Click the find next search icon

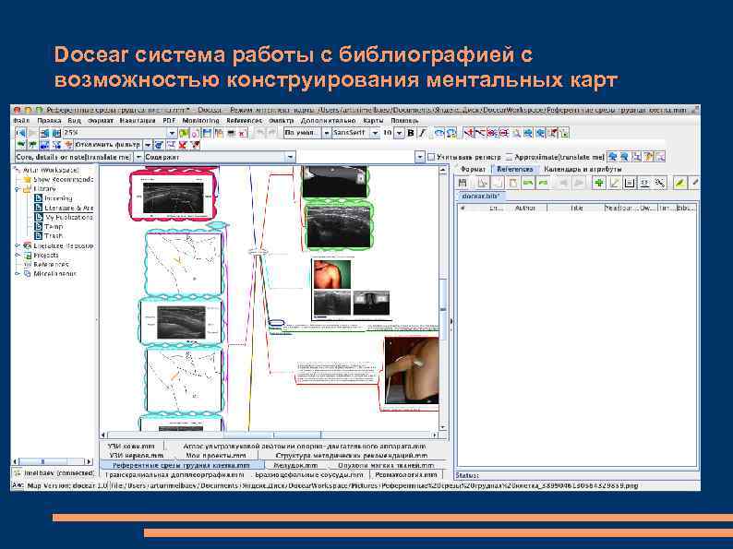(x=624, y=158)
